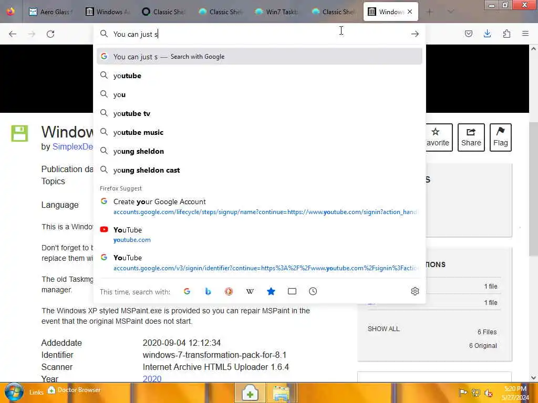Switch to the Windows A... second tab

coord(108,12)
